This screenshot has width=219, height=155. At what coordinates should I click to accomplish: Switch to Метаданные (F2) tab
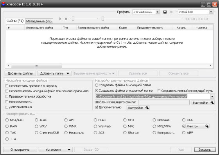39,21
